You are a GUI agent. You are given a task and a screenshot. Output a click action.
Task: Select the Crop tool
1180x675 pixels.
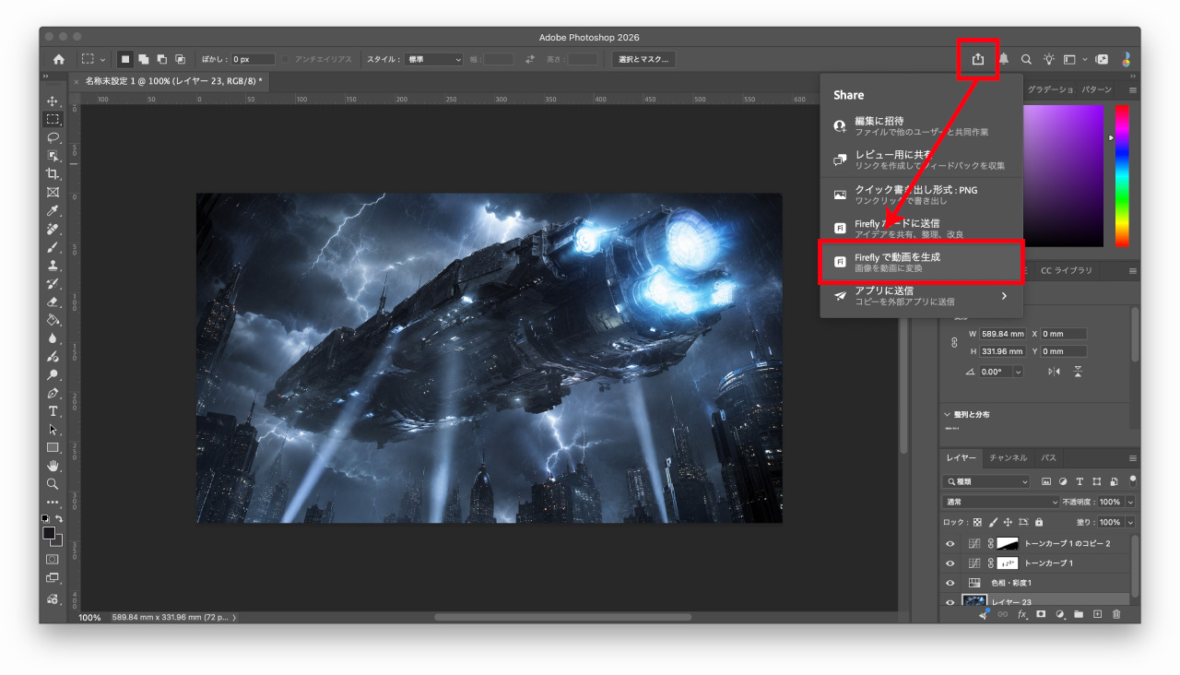[x=53, y=174]
